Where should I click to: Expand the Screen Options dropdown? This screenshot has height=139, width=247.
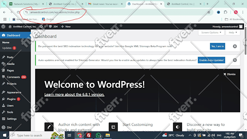click(211, 32)
